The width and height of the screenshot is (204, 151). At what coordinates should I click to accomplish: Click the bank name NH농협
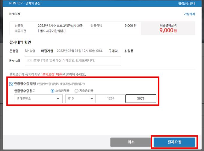[30, 51]
